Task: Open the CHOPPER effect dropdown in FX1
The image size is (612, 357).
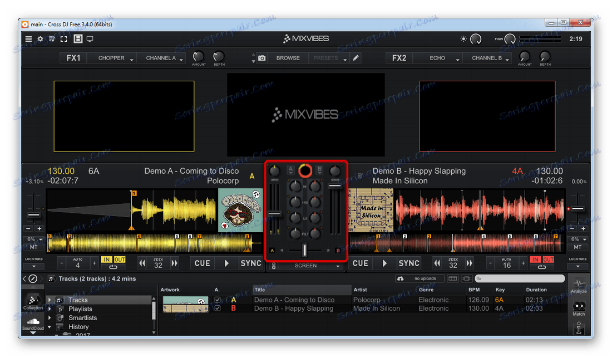Action: click(115, 58)
